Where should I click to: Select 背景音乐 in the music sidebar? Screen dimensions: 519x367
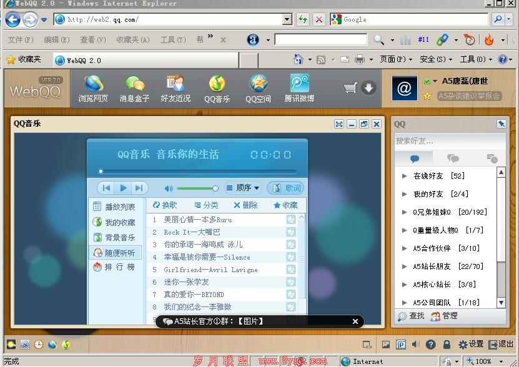click(x=114, y=237)
